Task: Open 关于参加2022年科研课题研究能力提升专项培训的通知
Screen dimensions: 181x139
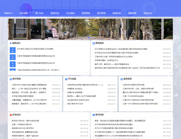Action: pos(117,53)
